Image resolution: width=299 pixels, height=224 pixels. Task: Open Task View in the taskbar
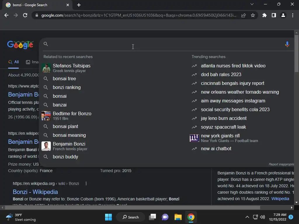coord(152,217)
